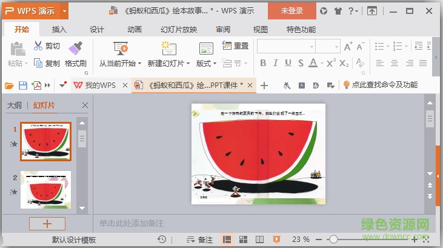Image resolution: width=443 pixels, height=248 pixels.
Task: Toggle bold formatting
Action: (263, 63)
